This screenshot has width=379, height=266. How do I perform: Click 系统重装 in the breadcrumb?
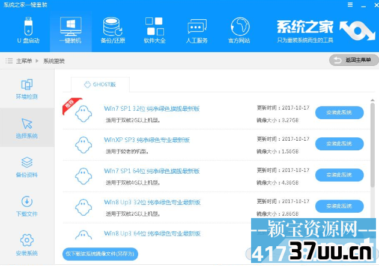pos(54,61)
